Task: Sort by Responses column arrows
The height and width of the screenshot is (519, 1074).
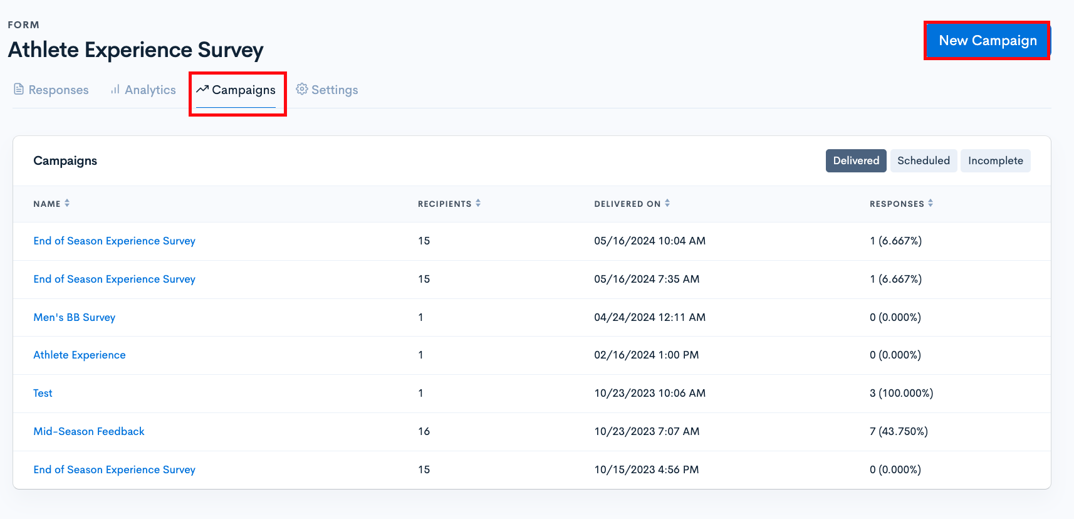Action: coord(931,203)
